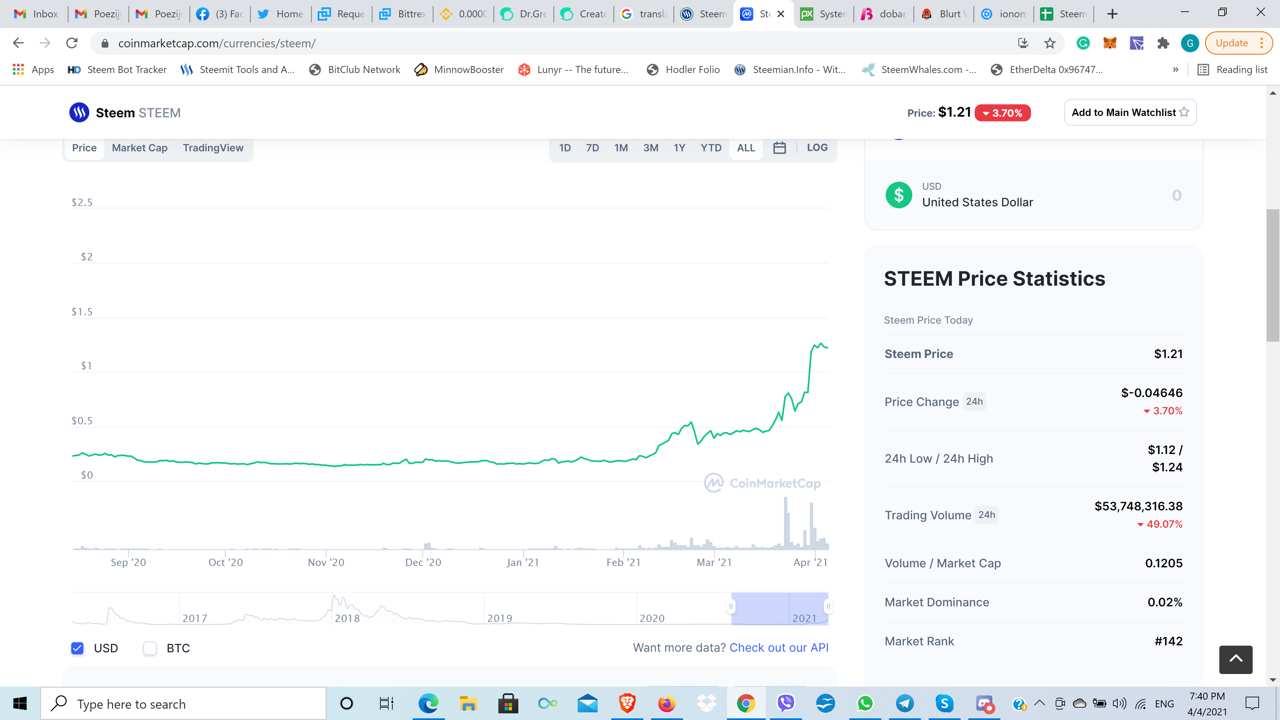Toggle LOG scale on the chart
1280x720 pixels.
tap(817, 148)
